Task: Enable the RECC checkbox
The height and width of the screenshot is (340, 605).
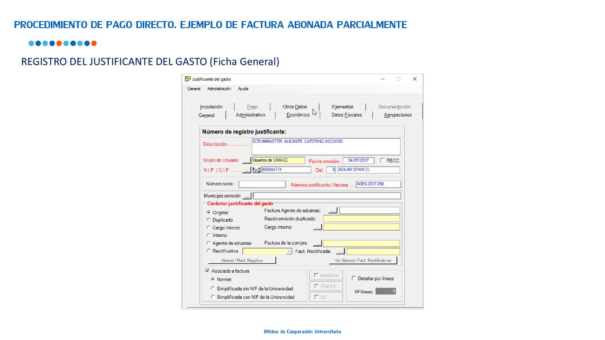Action: 382,161
